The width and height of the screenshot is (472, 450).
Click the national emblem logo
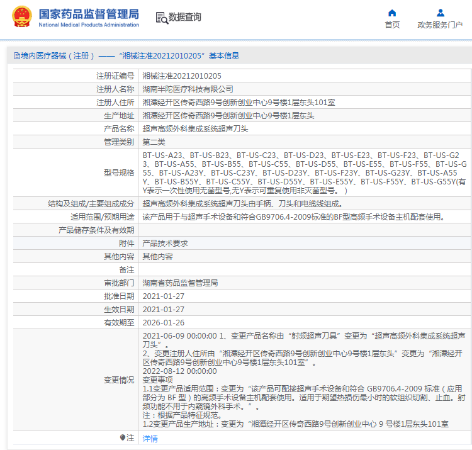[x=21, y=16]
